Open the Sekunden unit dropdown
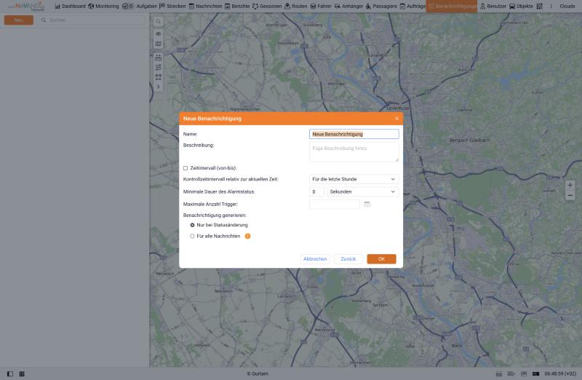This screenshot has width=582, height=380. [362, 192]
